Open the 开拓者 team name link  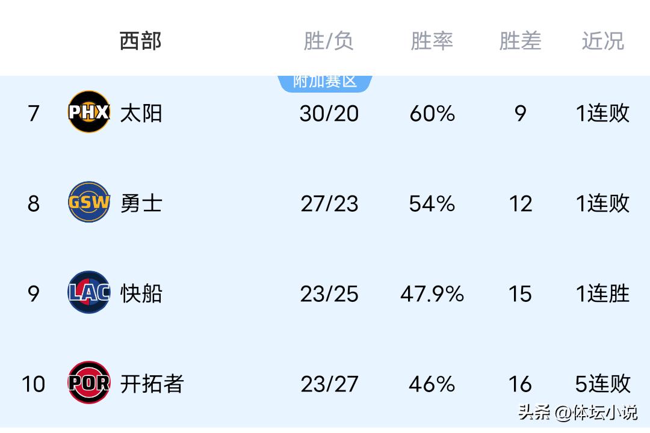(152, 384)
